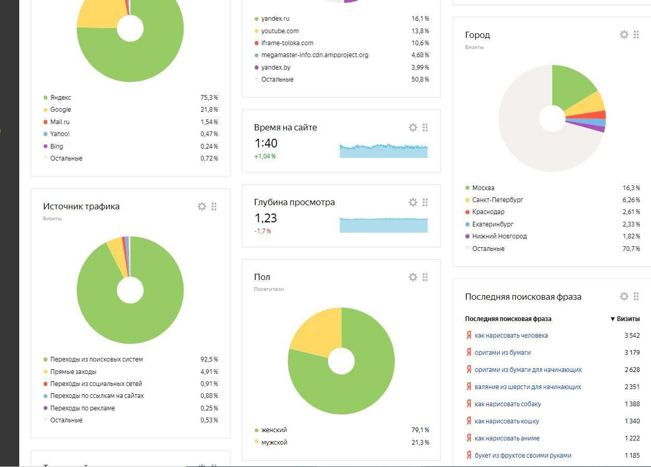The image size is (651, 467).
Task: Open settings gear of Глубина просмотра widget
Action: tap(413, 202)
